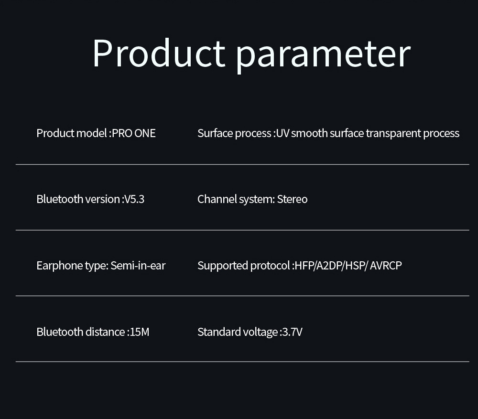Screen dimensions: 478x419
Task: Click the V5.3 version number
Action: point(134,199)
